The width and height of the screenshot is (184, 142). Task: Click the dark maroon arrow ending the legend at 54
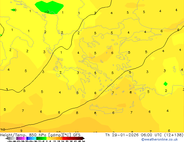[x=84, y=138]
